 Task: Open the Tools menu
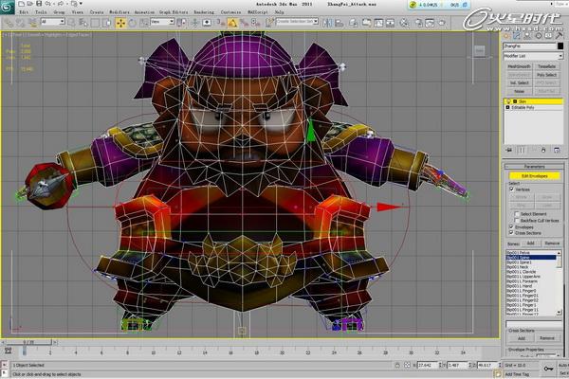41,12
